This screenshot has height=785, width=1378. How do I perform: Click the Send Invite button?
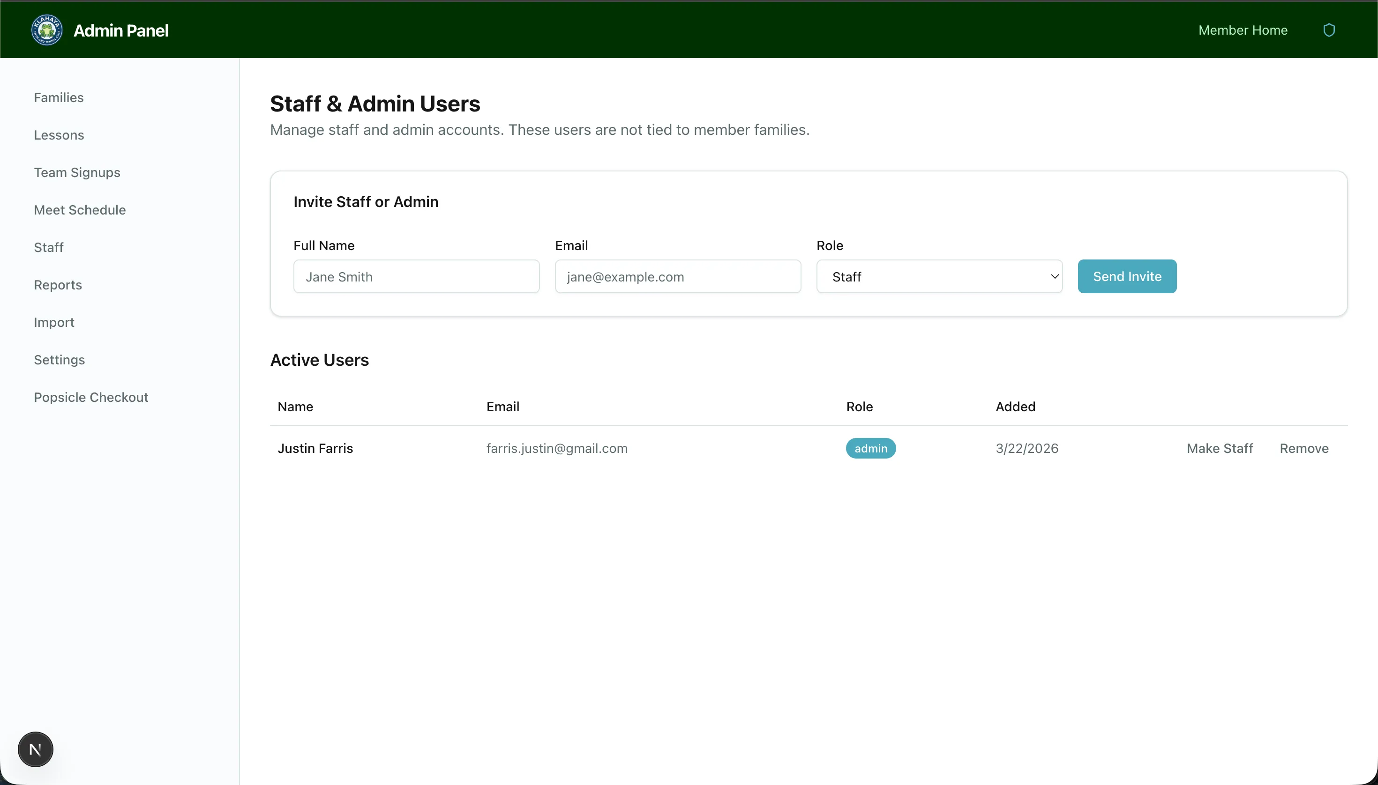click(1127, 277)
